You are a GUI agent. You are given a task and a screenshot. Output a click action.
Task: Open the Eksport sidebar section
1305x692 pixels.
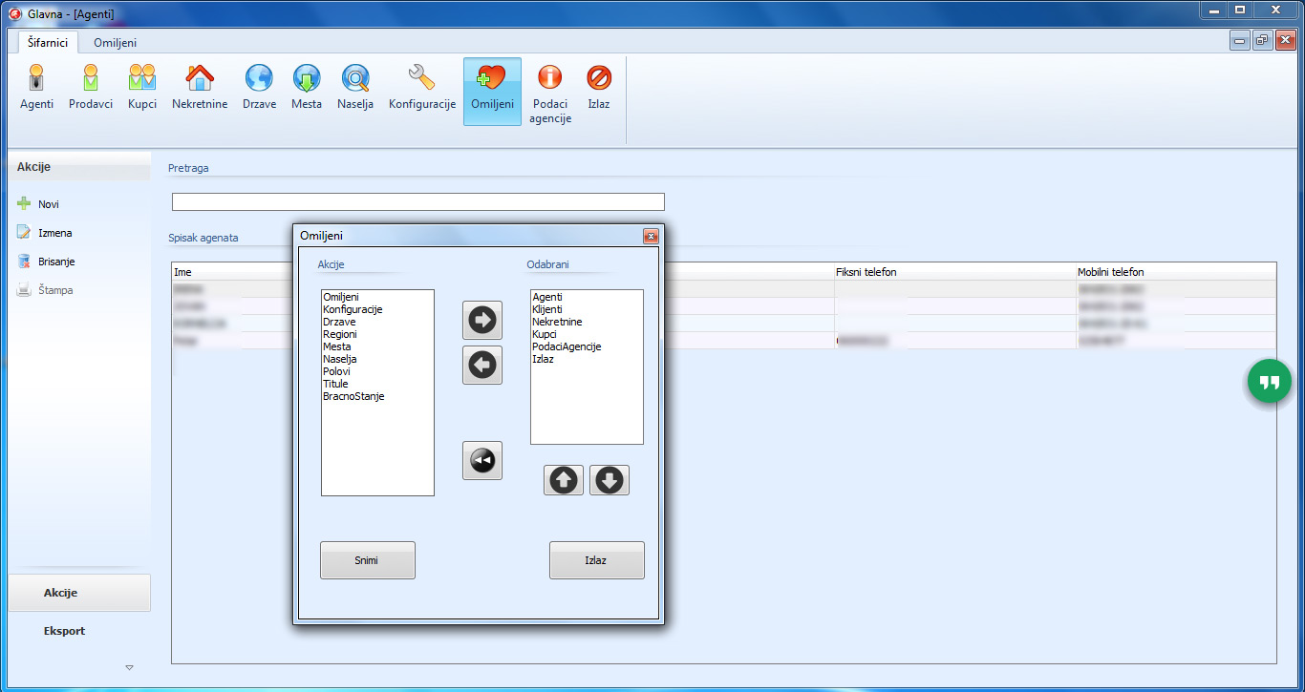(65, 631)
